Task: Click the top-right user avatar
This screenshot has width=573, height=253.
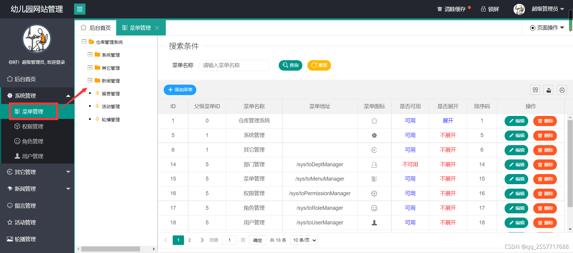Action: [519, 9]
